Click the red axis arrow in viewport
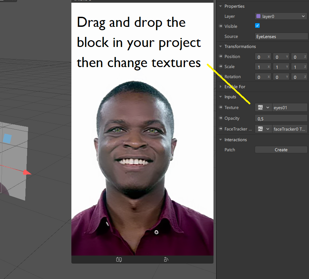 coord(27,172)
